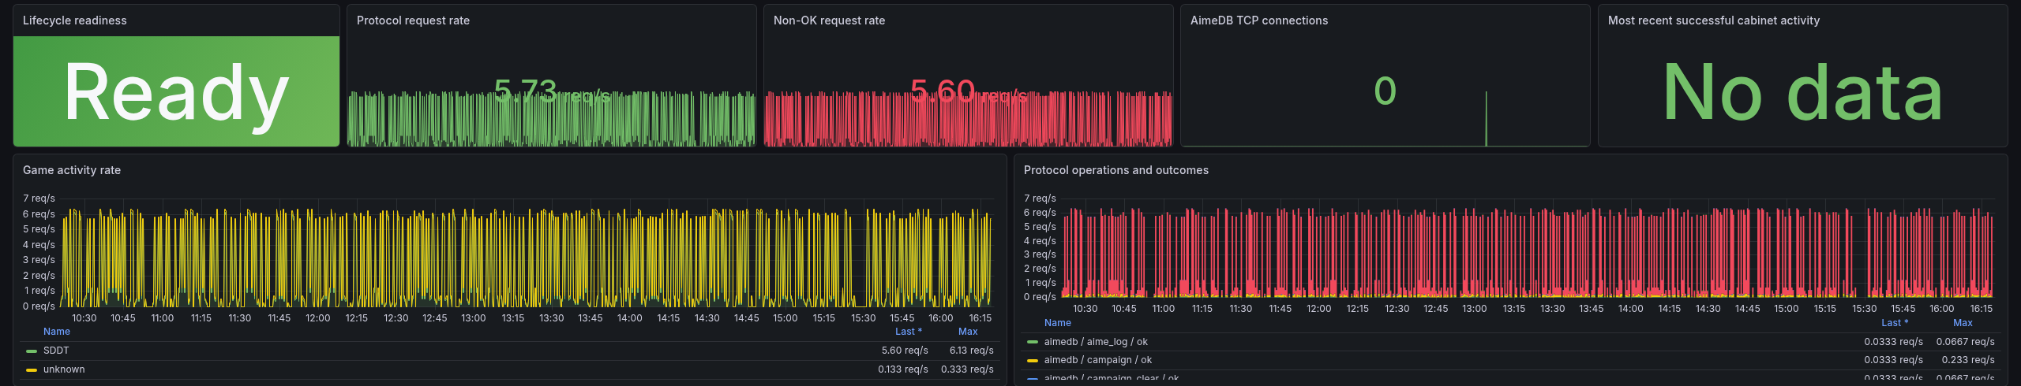Click campaign / ok max value 0.233 req/s

point(1968,360)
